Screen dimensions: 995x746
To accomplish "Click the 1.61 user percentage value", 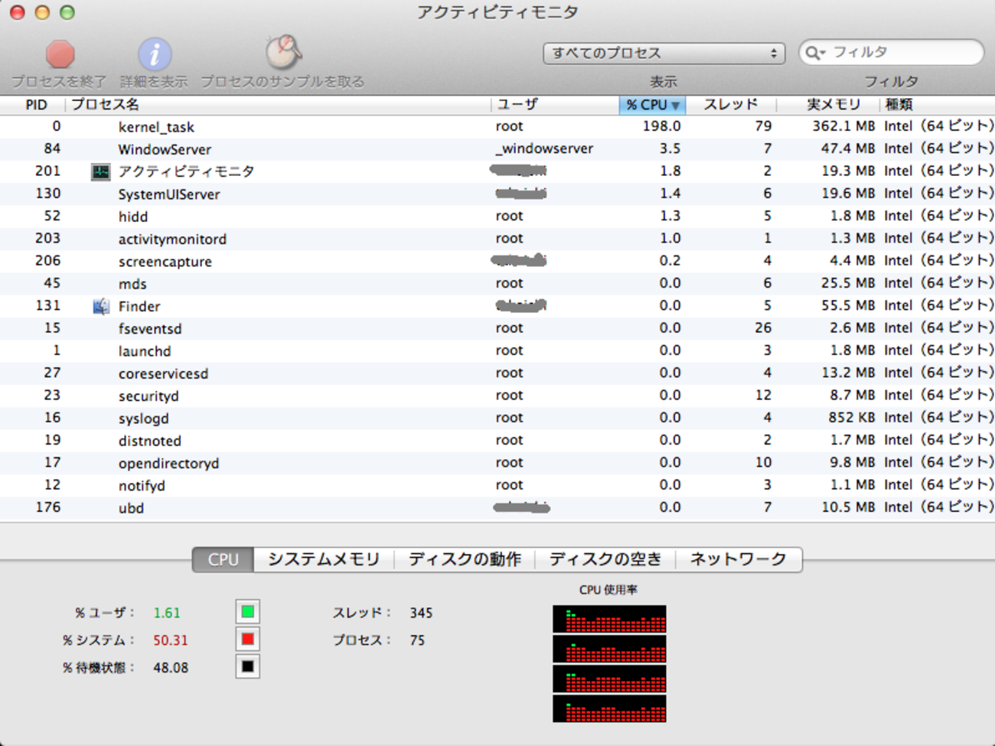I will click(167, 613).
